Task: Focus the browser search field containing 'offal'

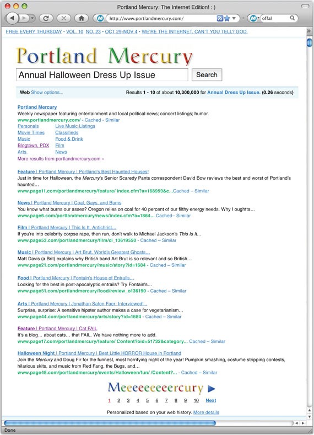Action: click(275, 18)
